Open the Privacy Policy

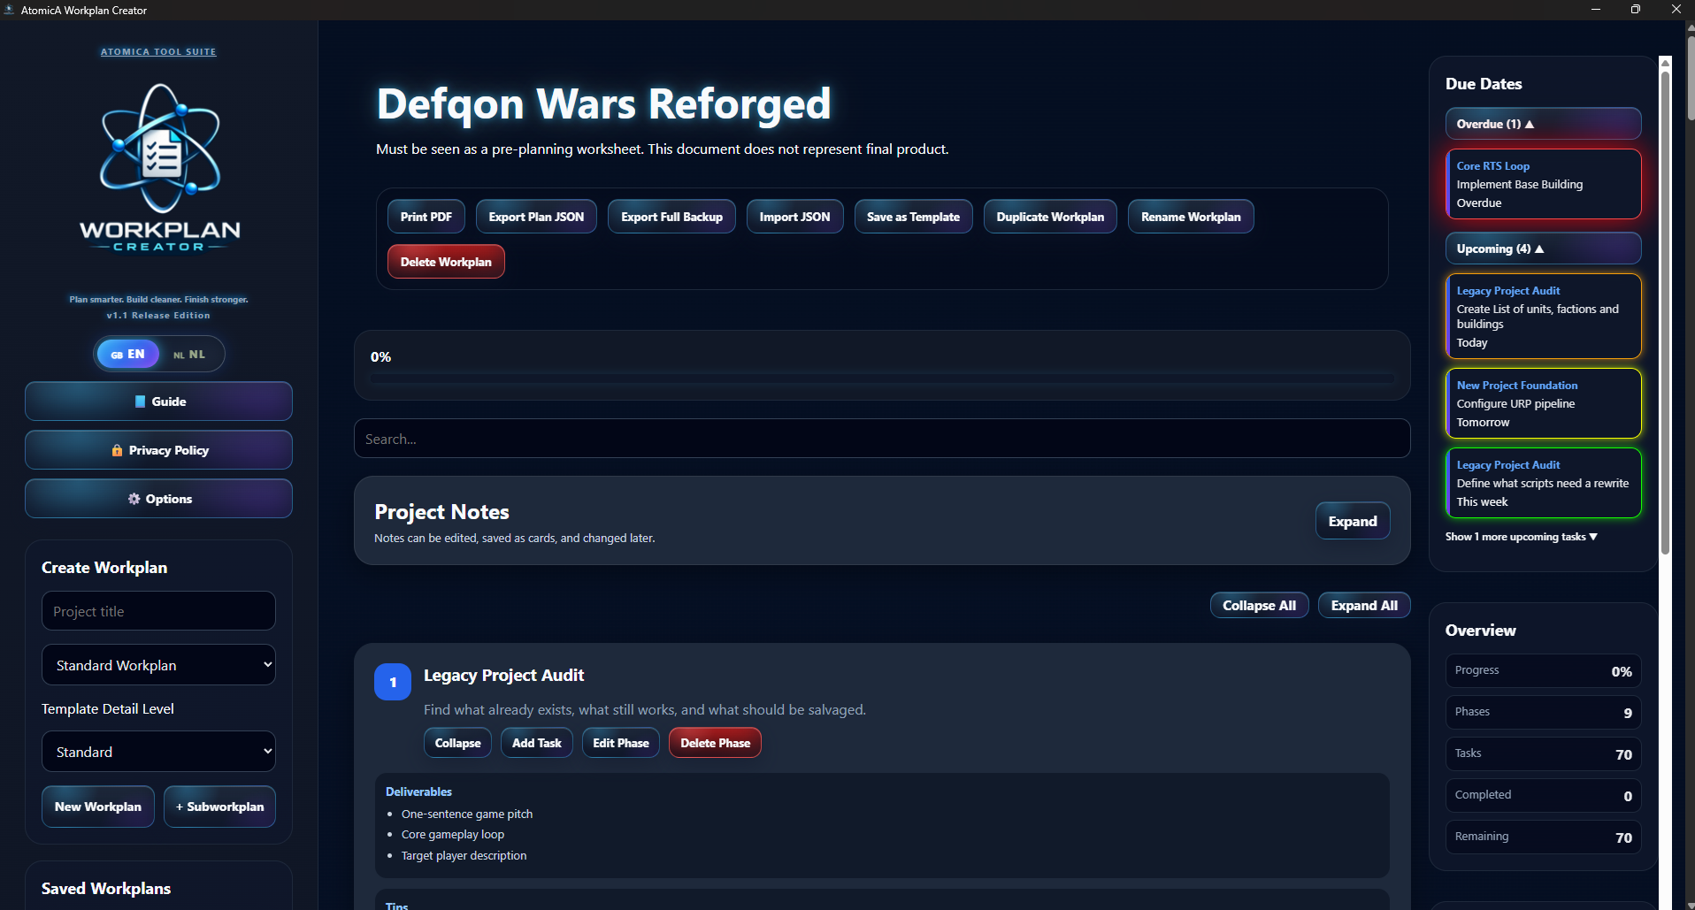tap(158, 450)
